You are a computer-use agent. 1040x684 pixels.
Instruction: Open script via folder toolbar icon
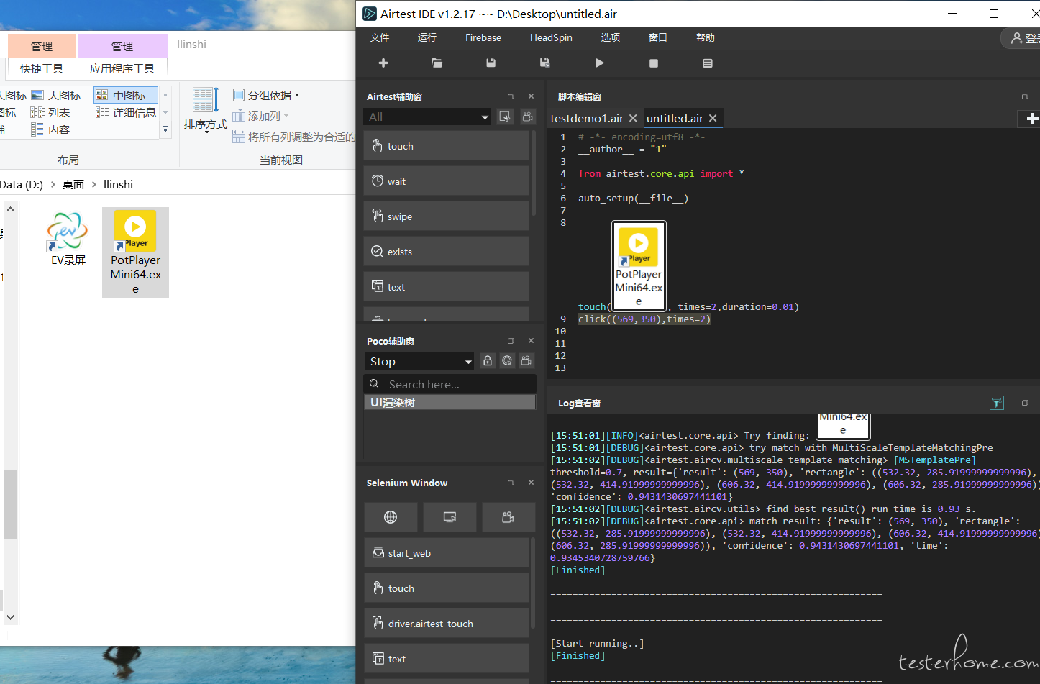(437, 63)
